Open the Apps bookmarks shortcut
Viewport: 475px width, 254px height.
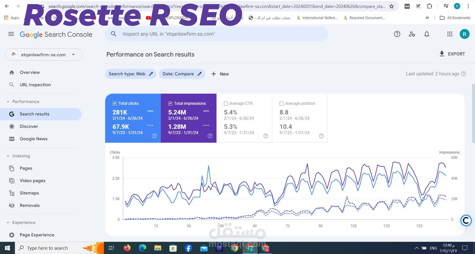(x=12, y=18)
